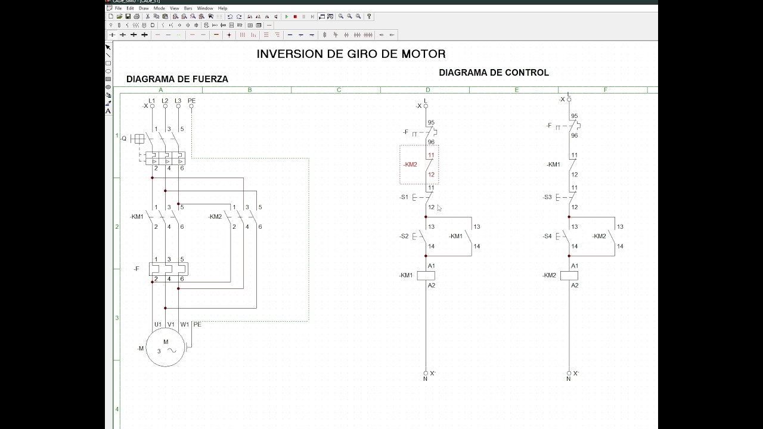Select the empty ellipse tool
Image resolution: width=763 pixels, height=429 pixels.
coord(108,71)
